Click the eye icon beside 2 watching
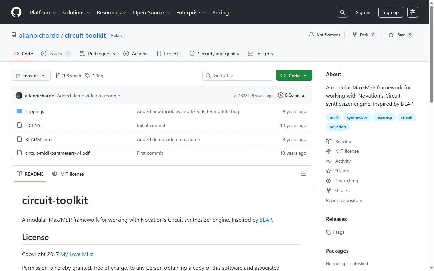This screenshot has width=434, height=271. (x=329, y=181)
